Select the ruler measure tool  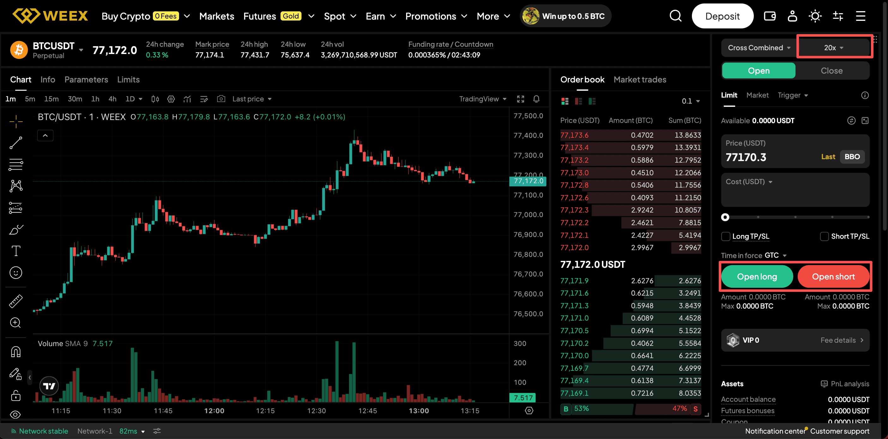[x=16, y=301]
